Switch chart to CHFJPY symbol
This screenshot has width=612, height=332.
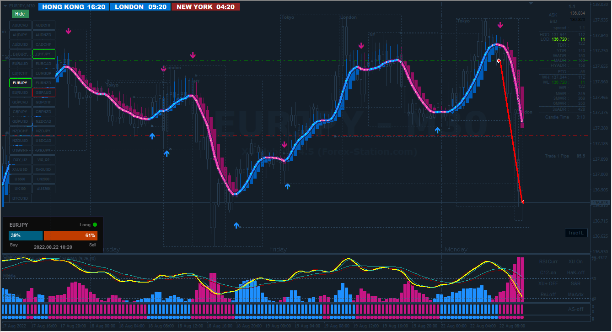click(44, 54)
